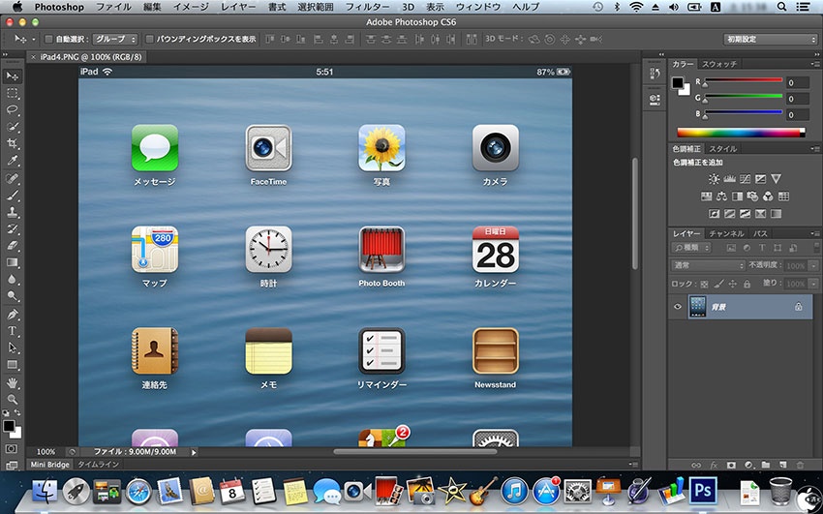Select the Move tool in the toolbox

click(12, 76)
